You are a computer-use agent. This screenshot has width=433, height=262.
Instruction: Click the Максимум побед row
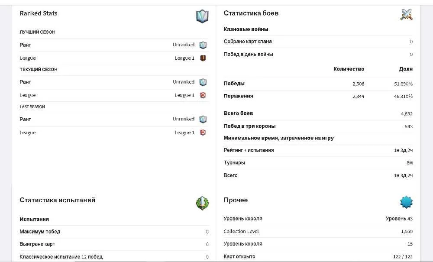click(x=114, y=232)
